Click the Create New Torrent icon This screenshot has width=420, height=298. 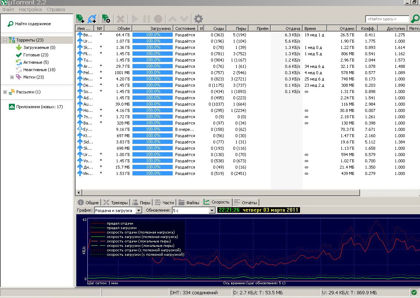pos(106,19)
